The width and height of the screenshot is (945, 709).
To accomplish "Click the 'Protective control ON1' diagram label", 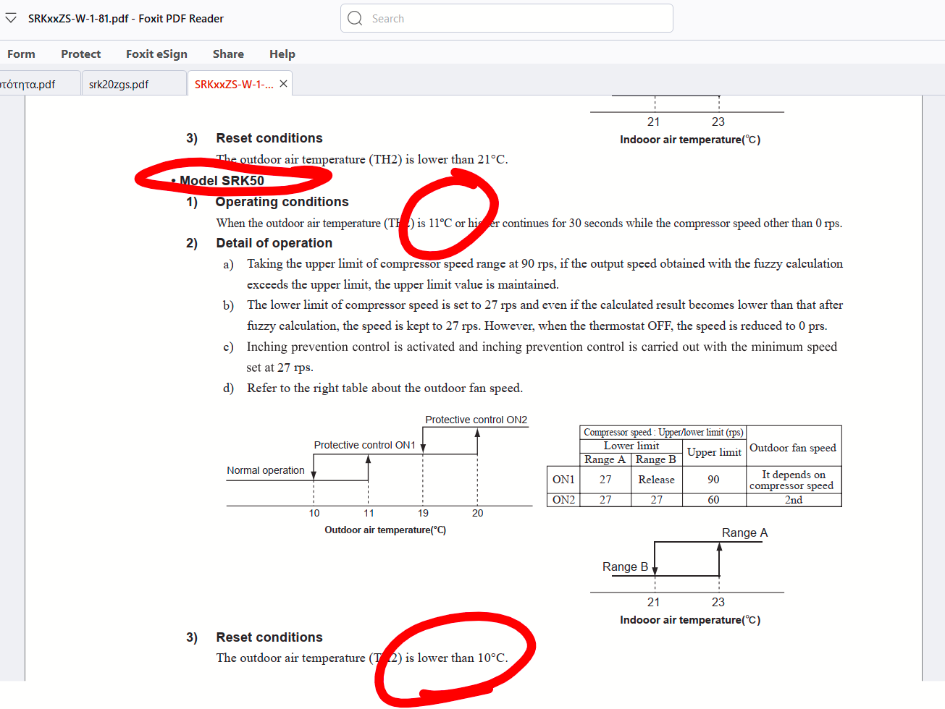I will pos(364,445).
